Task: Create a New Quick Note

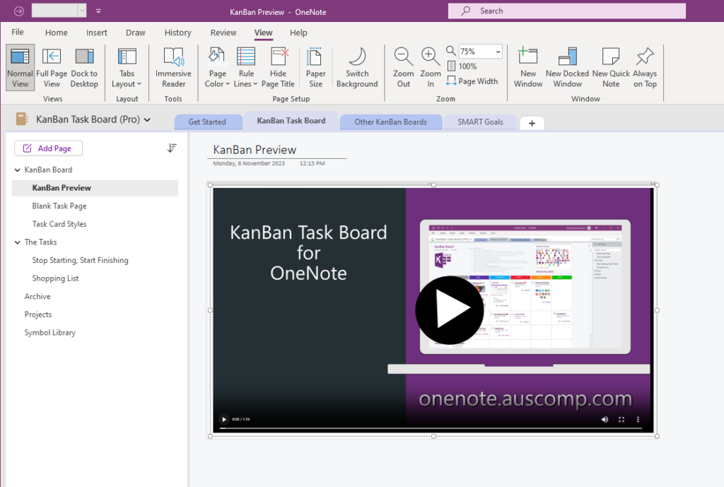Action: 609,67
